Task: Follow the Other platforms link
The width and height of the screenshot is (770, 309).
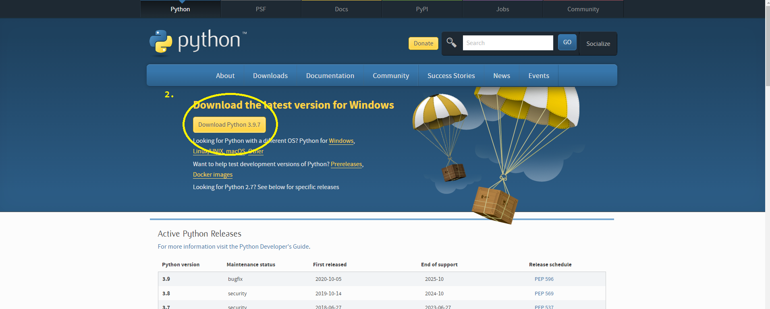Action: [x=255, y=151]
